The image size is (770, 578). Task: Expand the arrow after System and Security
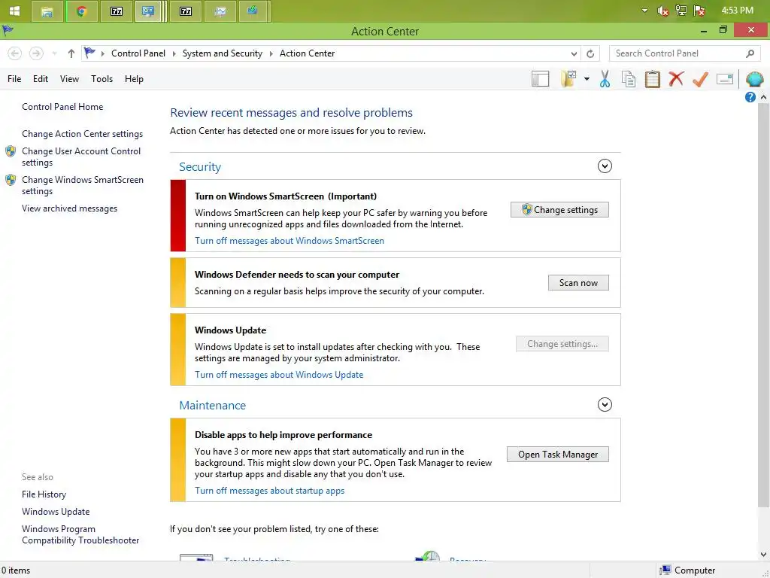tap(271, 53)
